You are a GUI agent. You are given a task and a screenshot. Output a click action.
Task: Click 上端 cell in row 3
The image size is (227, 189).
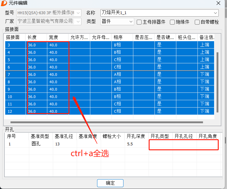coord(206,45)
